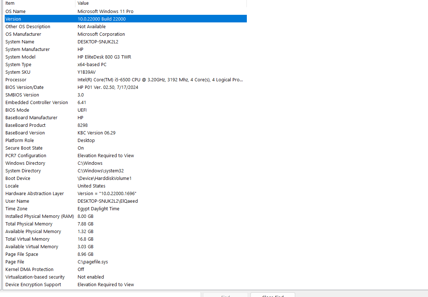Select the System Type label

click(18, 65)
